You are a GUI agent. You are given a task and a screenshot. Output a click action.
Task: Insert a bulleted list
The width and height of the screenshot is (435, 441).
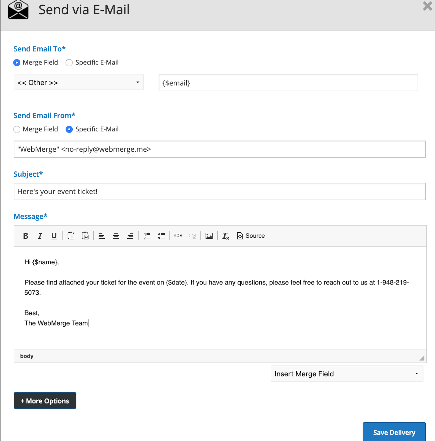coord(161,236)
